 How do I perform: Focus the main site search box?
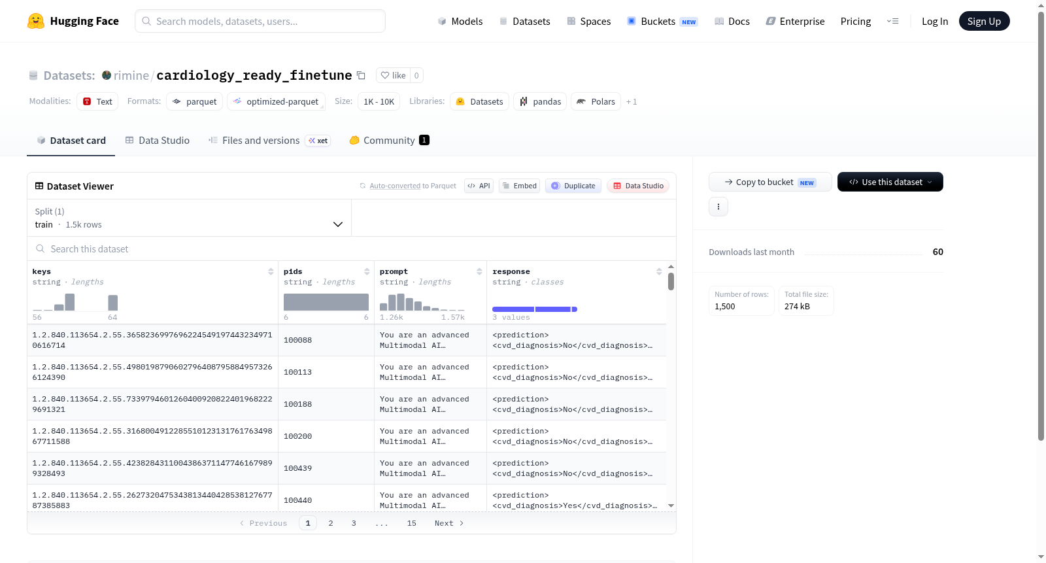[x=260, y=21]
